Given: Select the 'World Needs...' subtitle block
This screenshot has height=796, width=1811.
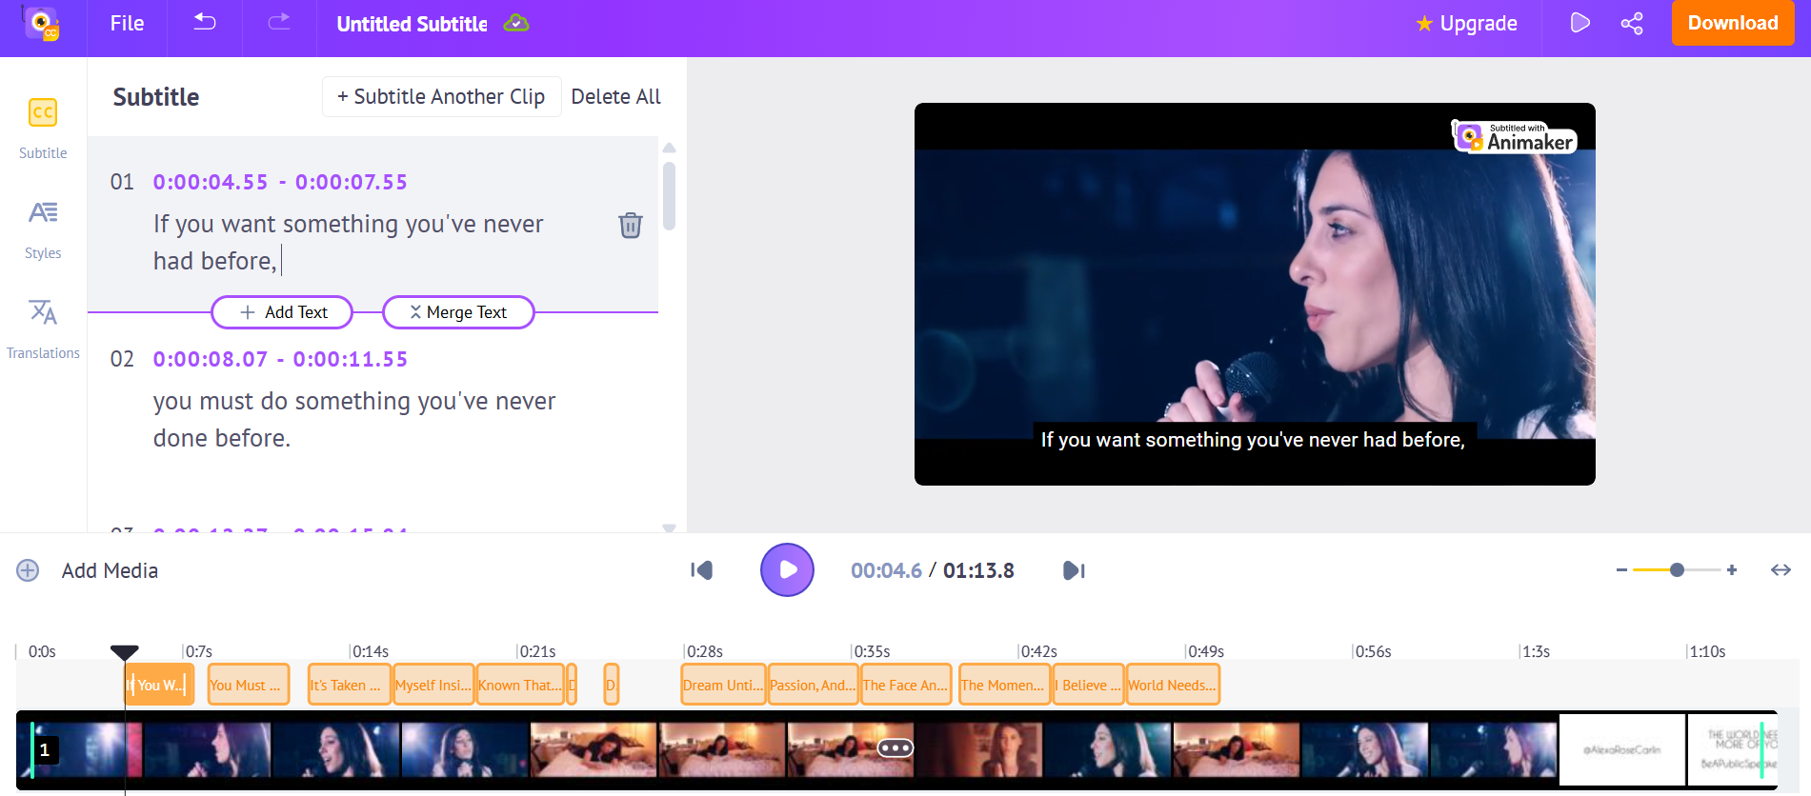Looking at the screenshot, I should [x=1173, y=685].
